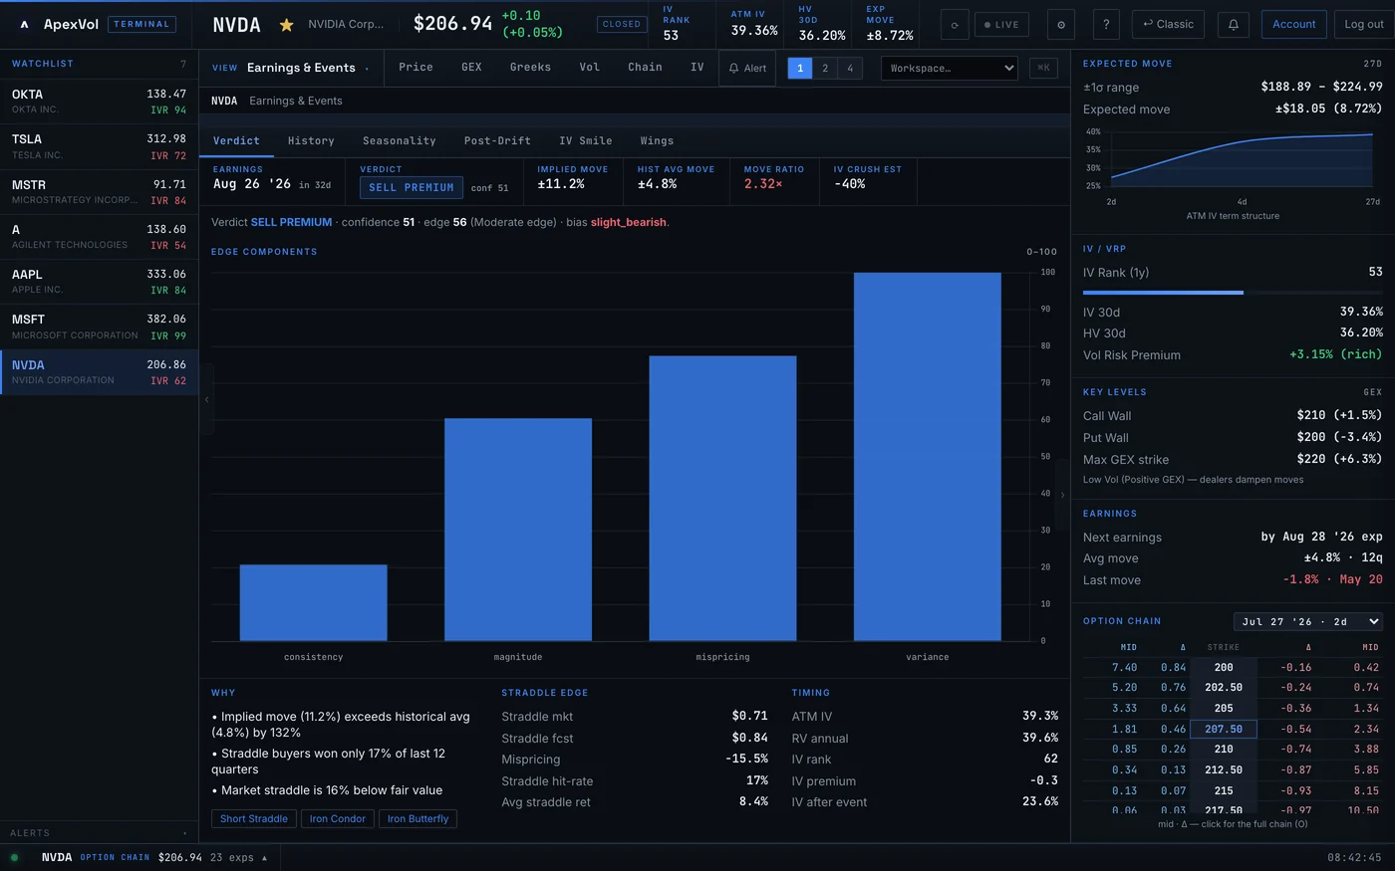Select Agilent Technologies in the watchlist

point(99,237)
